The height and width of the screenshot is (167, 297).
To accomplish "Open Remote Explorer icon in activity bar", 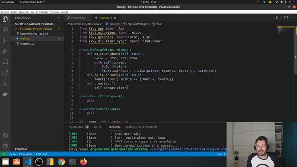I will point(5,62).
